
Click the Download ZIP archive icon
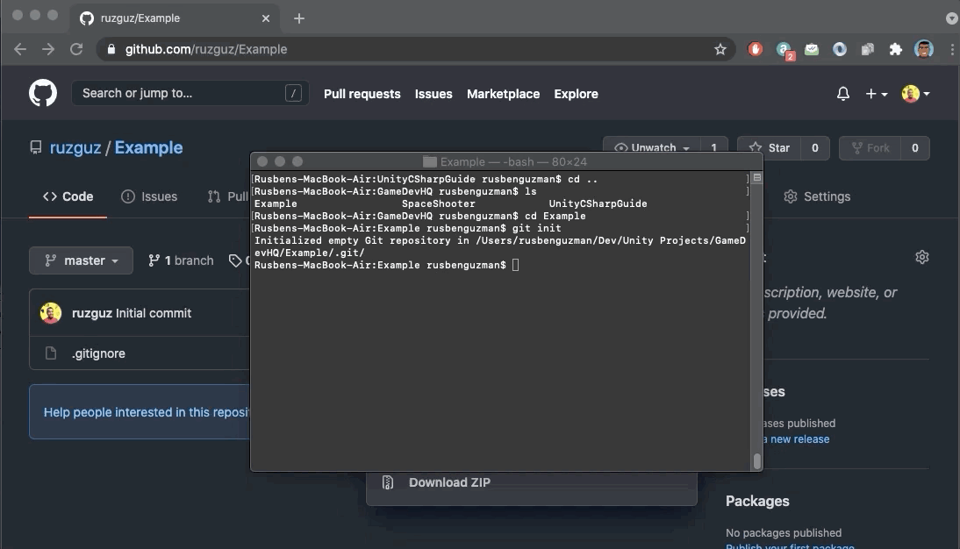[388, 482]
